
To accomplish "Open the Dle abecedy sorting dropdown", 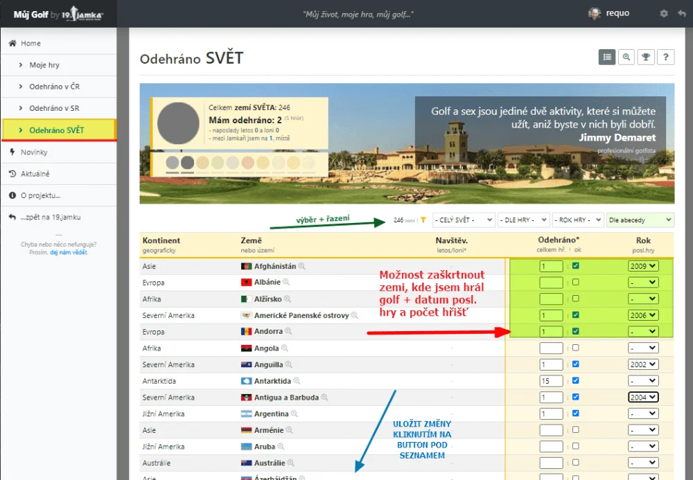I will point(640,220).
